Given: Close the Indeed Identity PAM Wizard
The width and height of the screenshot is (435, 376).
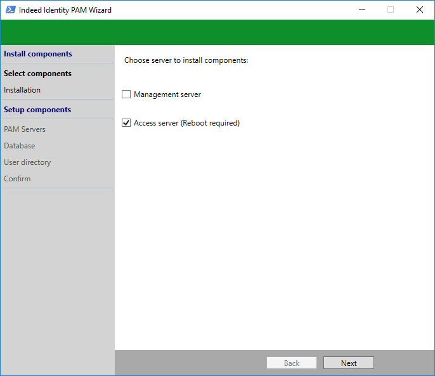Looking at the screenshot, I should click(x=420, y=10).
